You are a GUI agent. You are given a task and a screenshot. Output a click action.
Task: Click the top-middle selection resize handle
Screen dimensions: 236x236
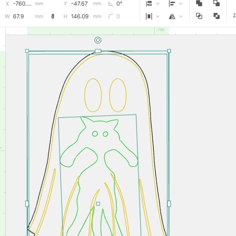click(x=98, y=51)
